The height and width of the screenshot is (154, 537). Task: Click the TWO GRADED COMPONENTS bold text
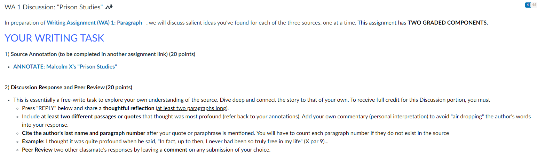pos(448,23)
